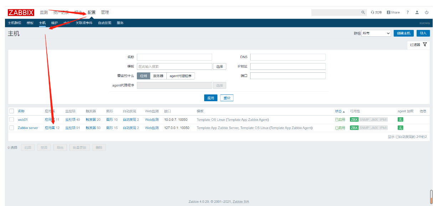Open the 支持 support link

(376, 12)
